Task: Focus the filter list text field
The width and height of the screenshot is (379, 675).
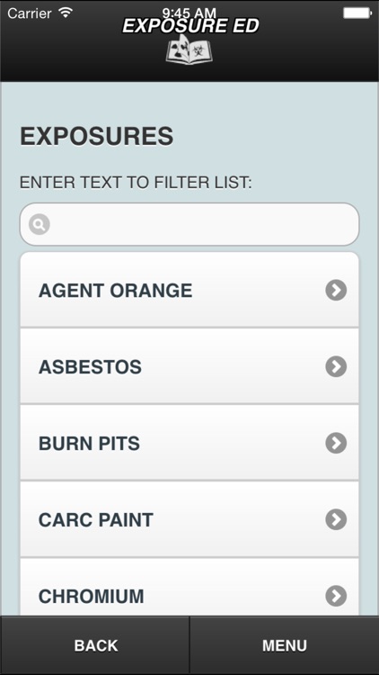Action: tap(189, 224)
